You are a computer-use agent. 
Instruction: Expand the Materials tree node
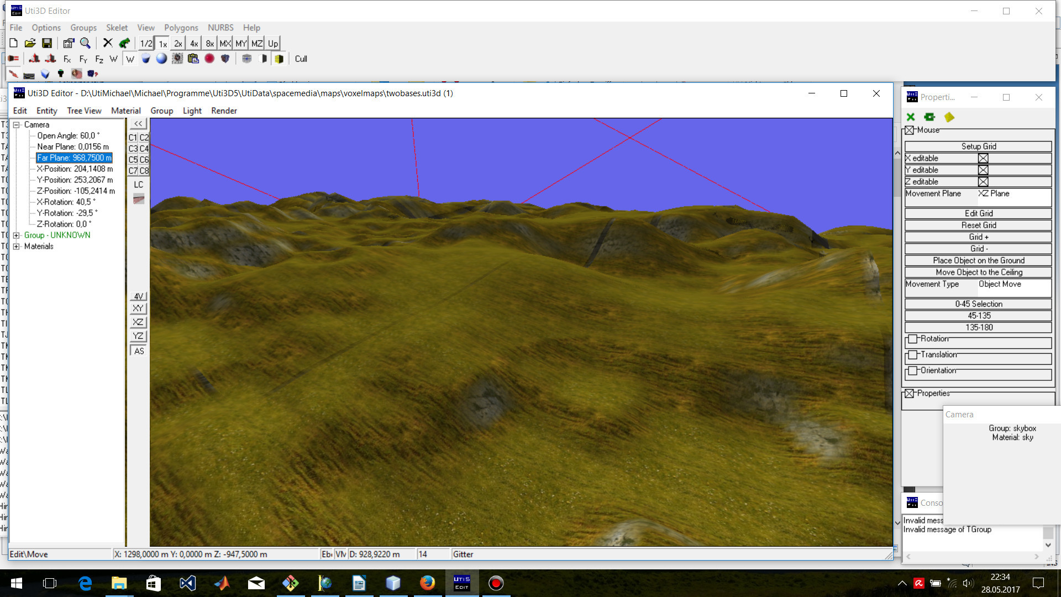point(17,247)
